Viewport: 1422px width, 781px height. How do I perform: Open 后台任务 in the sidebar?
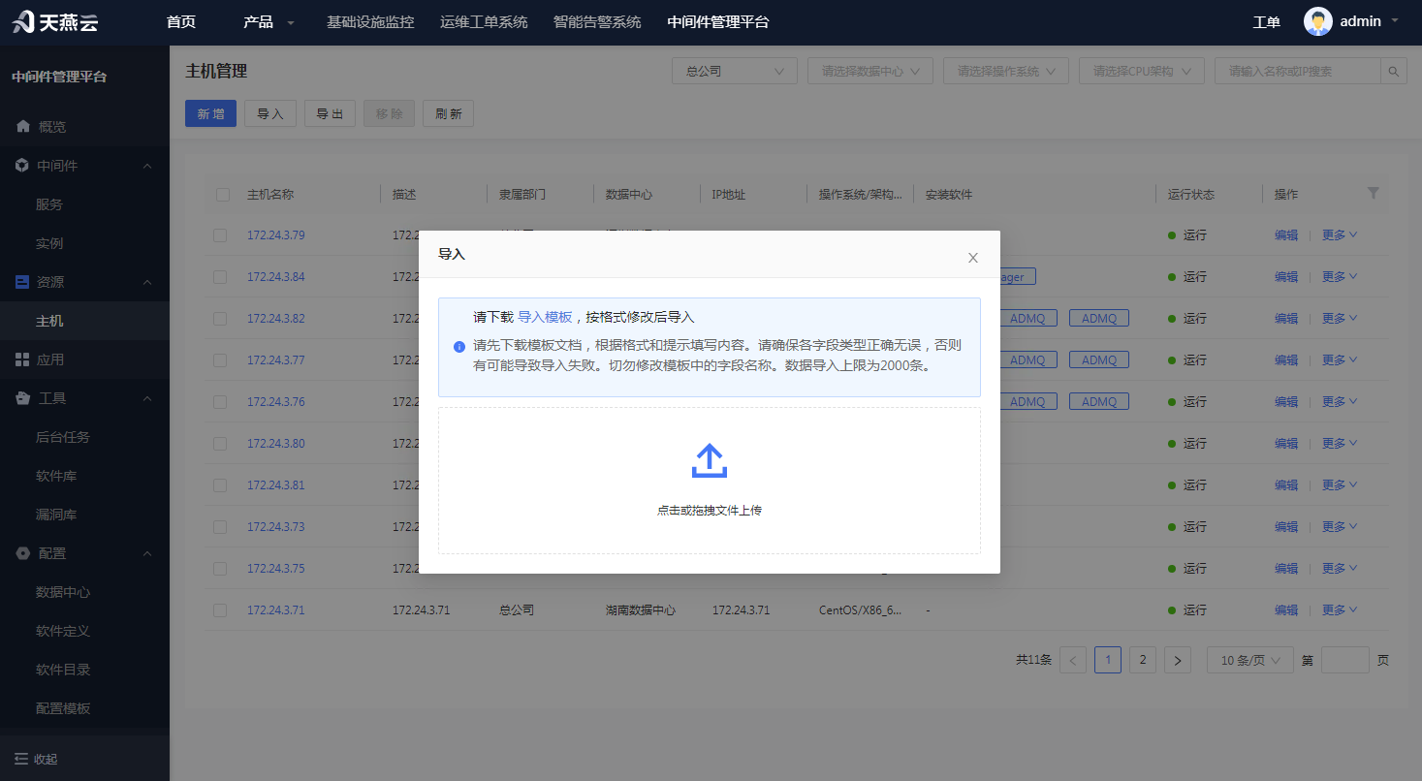tap(63, 437)
